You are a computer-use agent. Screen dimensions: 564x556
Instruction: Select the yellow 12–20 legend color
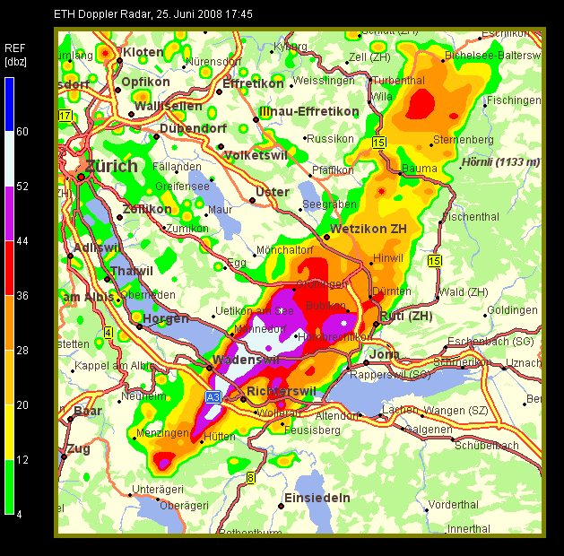[x=9, y=432]
